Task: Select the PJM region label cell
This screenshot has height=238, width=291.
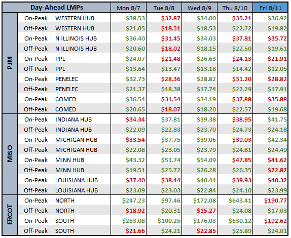Action: 10,63
